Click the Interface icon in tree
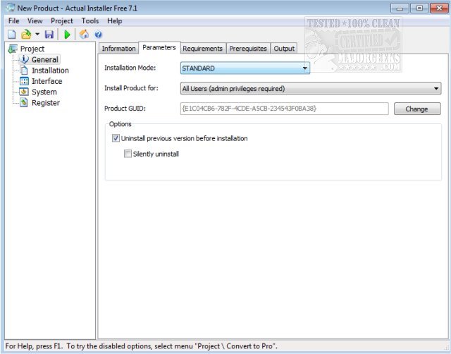 24,81
